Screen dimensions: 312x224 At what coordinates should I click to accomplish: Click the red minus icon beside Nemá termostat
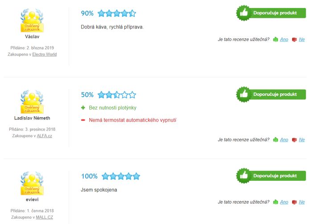coord(83,120)
